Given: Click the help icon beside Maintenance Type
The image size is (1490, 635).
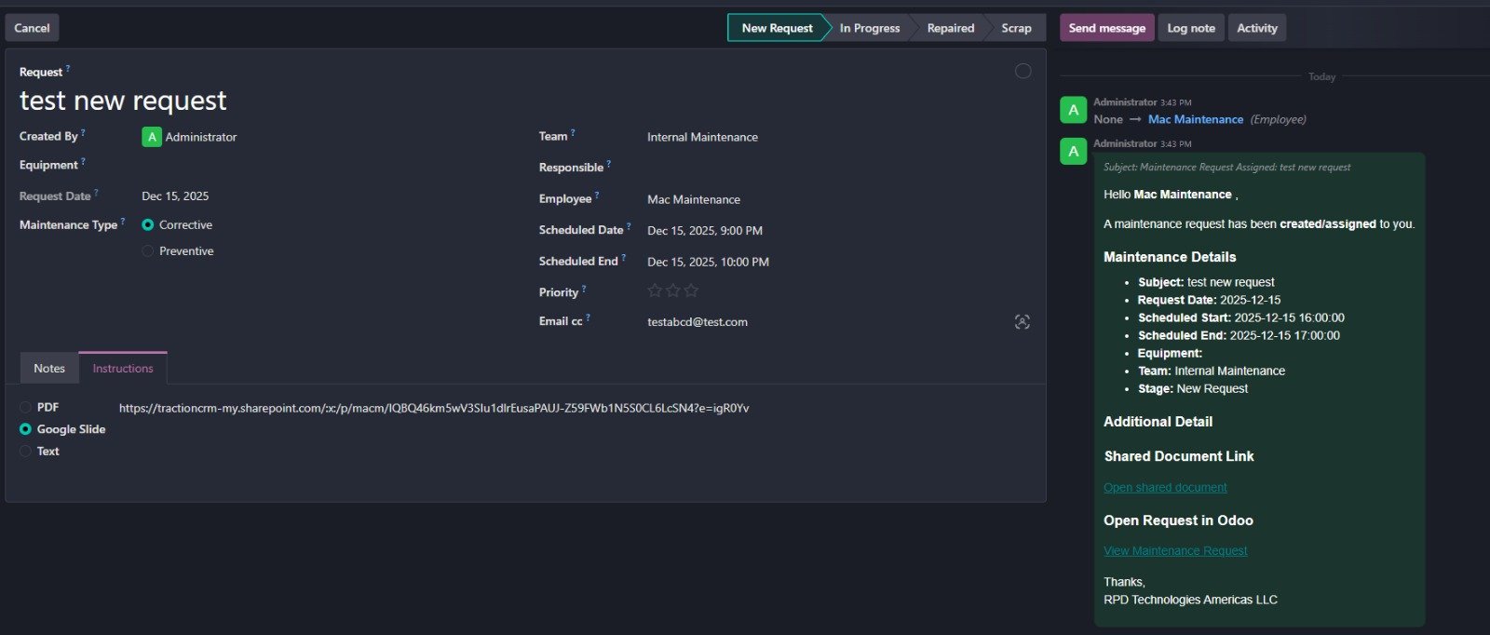Looking at the screenshot, I should [x=123, y=222].
